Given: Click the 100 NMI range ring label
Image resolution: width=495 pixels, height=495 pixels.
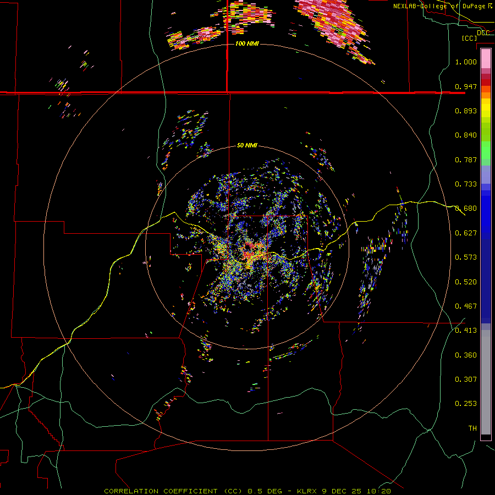Looking at the screenshot, I should coord(247,43).
